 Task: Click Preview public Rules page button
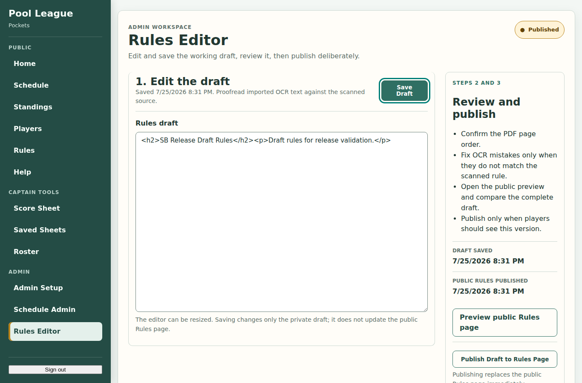pos(505,323)
